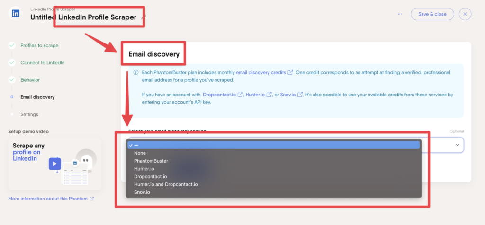
Task: Click the Setup demo video label
Action: 28,131
